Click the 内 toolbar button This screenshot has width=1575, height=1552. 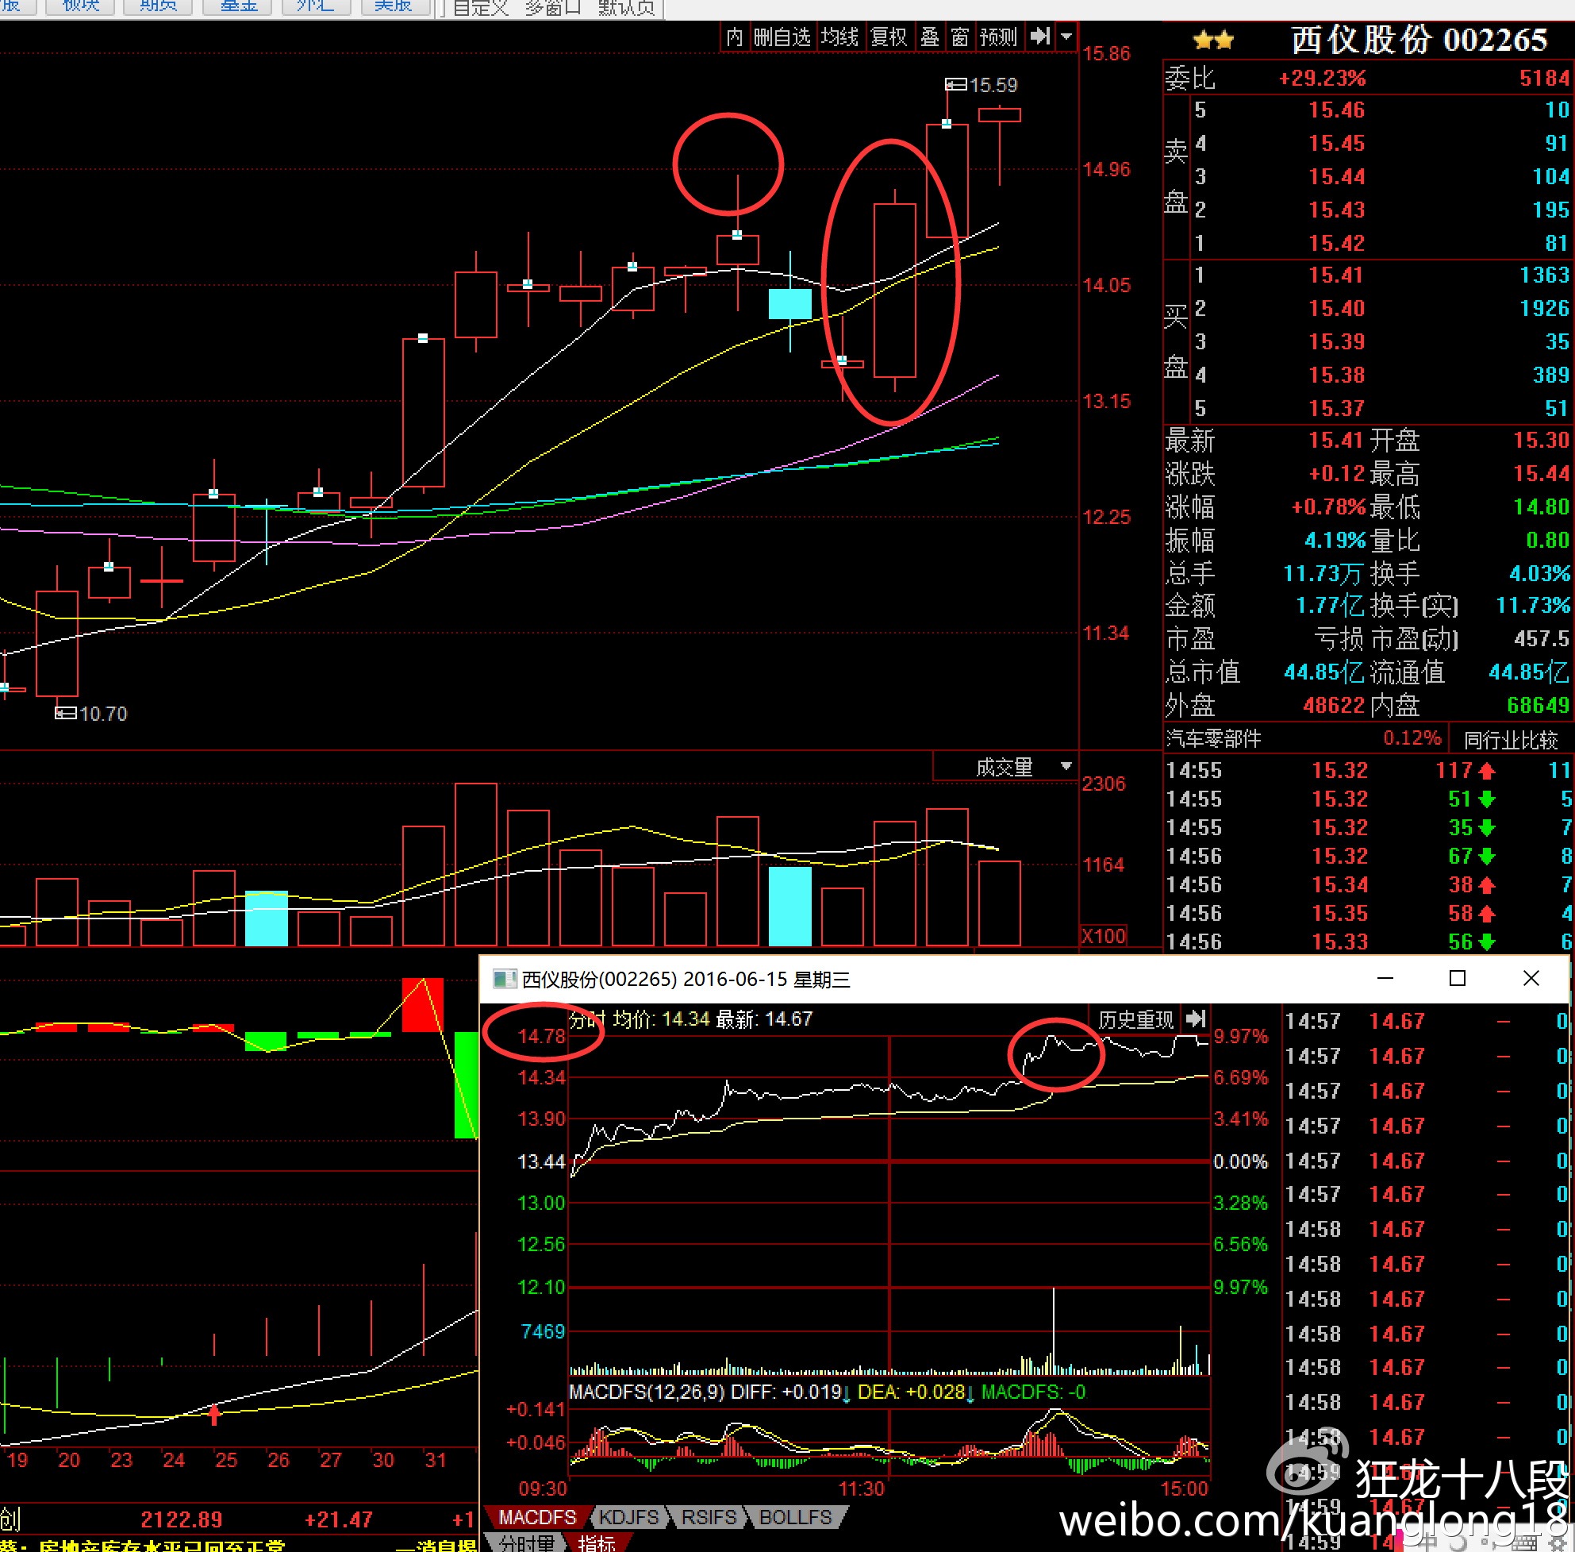coord(734,37)
